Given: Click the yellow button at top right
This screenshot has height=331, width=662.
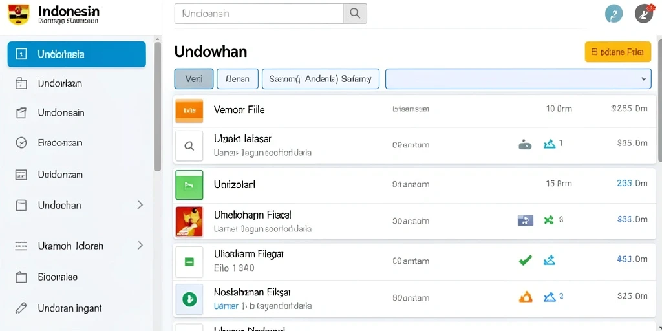Looking at the screenshot, I should [617, 52].
